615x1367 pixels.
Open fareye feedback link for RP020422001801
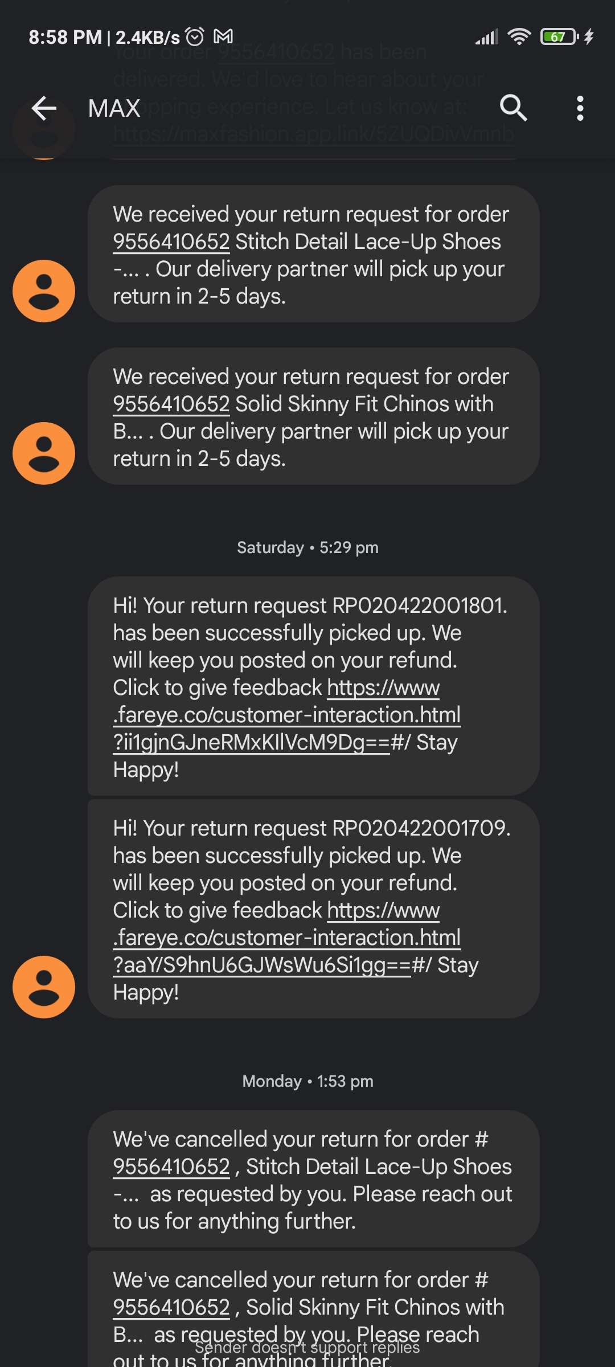pyautogui.click(x=286, y=715)
